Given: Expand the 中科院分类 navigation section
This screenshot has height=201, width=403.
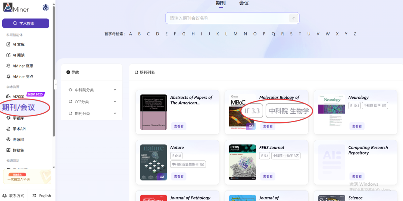Looking at the screenshot, I should click(x=92, y=90).
